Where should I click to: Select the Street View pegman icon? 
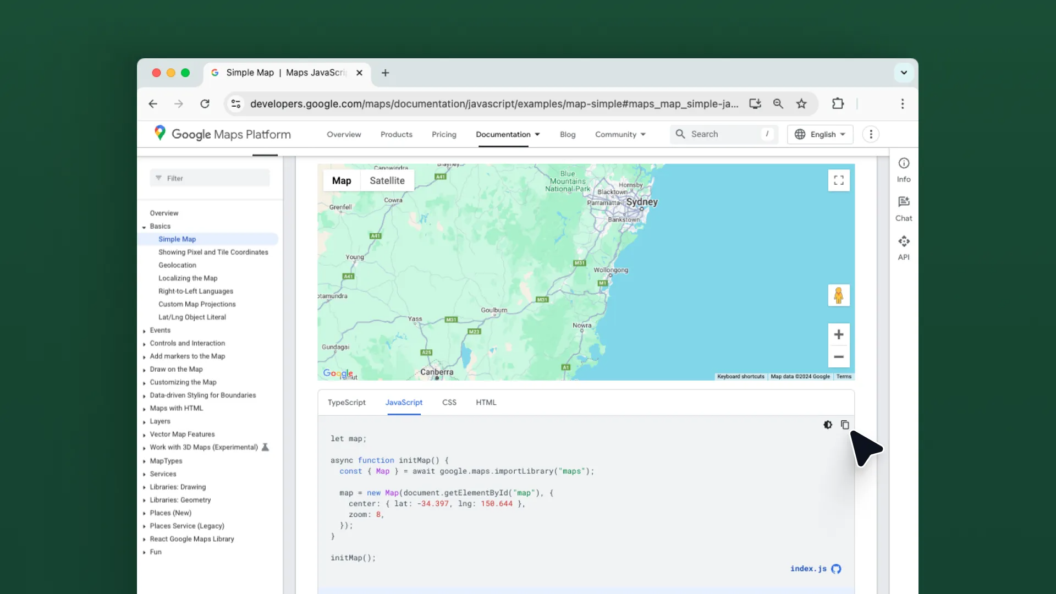click(839, 295)
